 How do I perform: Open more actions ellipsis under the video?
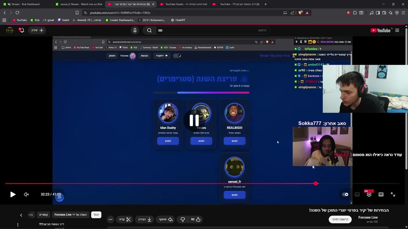110,219
